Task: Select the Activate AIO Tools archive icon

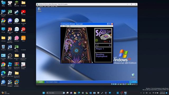Action: click(x=17, y=66)
